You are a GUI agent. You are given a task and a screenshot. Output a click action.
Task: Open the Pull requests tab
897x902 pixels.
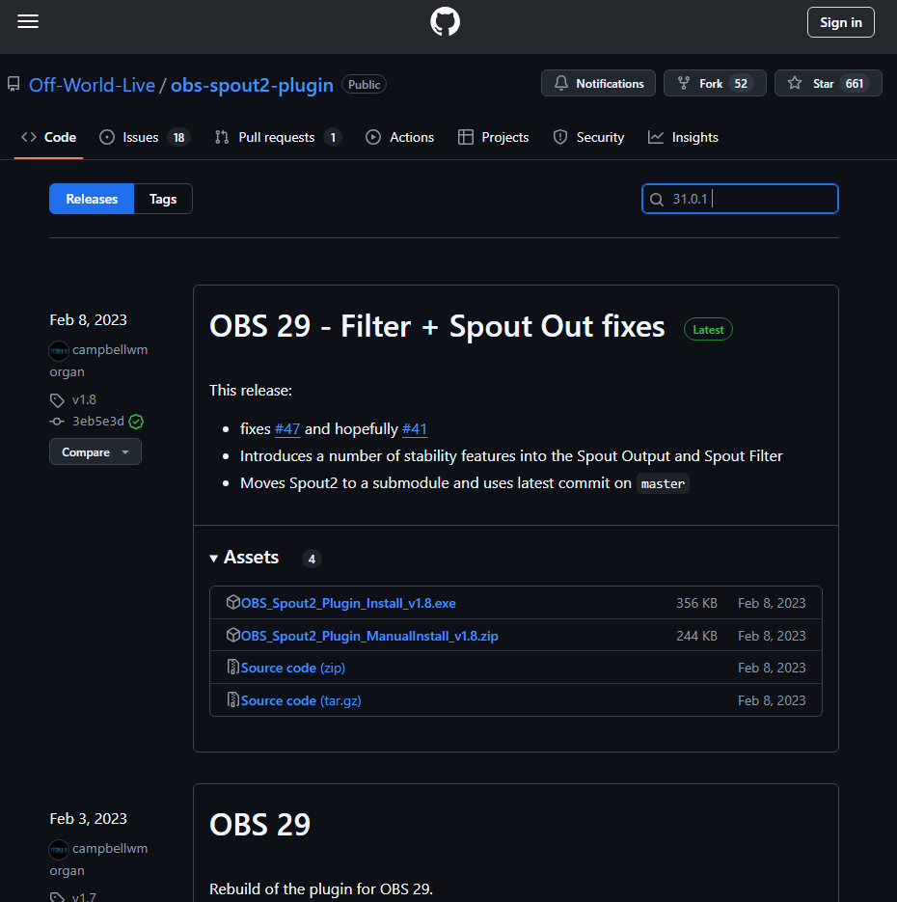[278, 138]
